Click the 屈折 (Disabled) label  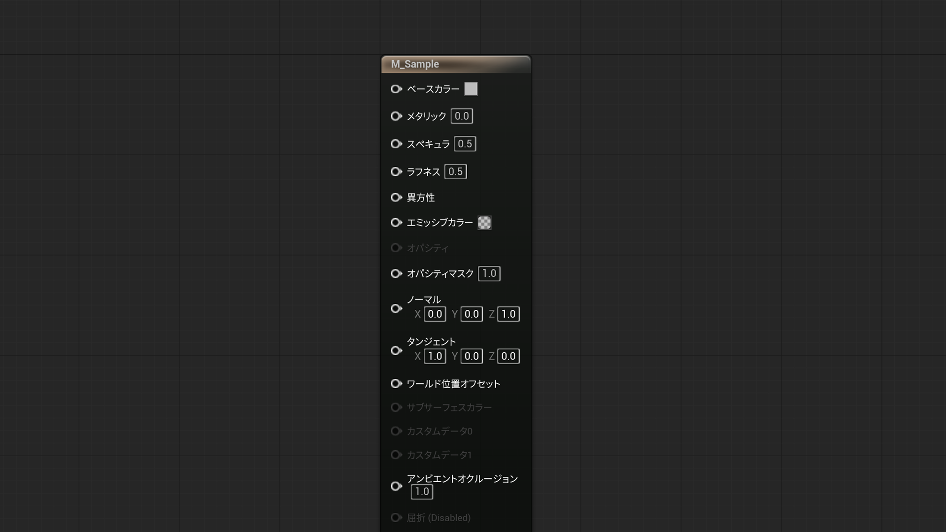click(439, 518)
